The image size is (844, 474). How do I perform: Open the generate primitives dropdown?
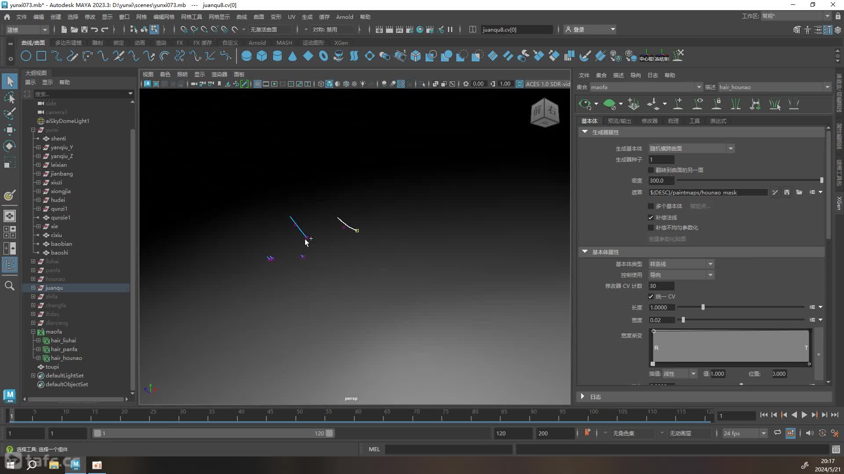click(691, 148)
